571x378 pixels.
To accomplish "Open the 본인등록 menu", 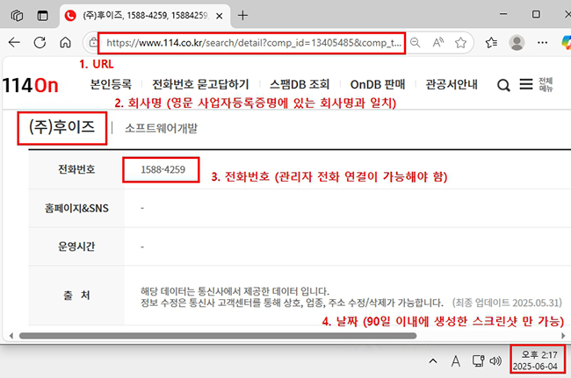I will (x=111, y=84).
